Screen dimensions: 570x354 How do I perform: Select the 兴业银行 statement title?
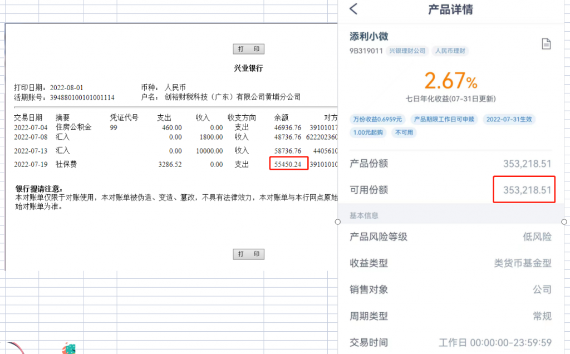pyautogui.click(x=248, y=68)
